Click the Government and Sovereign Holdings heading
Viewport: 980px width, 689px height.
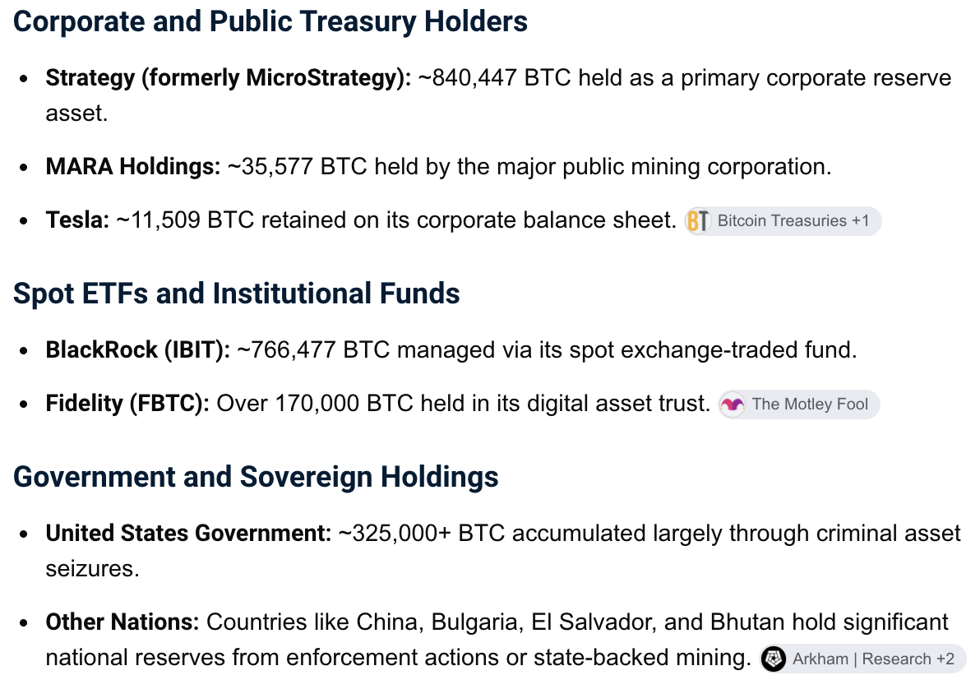click(256, 476)
